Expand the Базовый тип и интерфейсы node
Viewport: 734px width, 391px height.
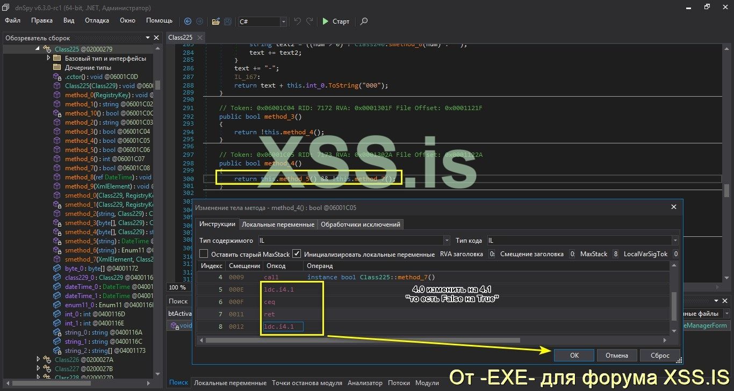point(48,59)
